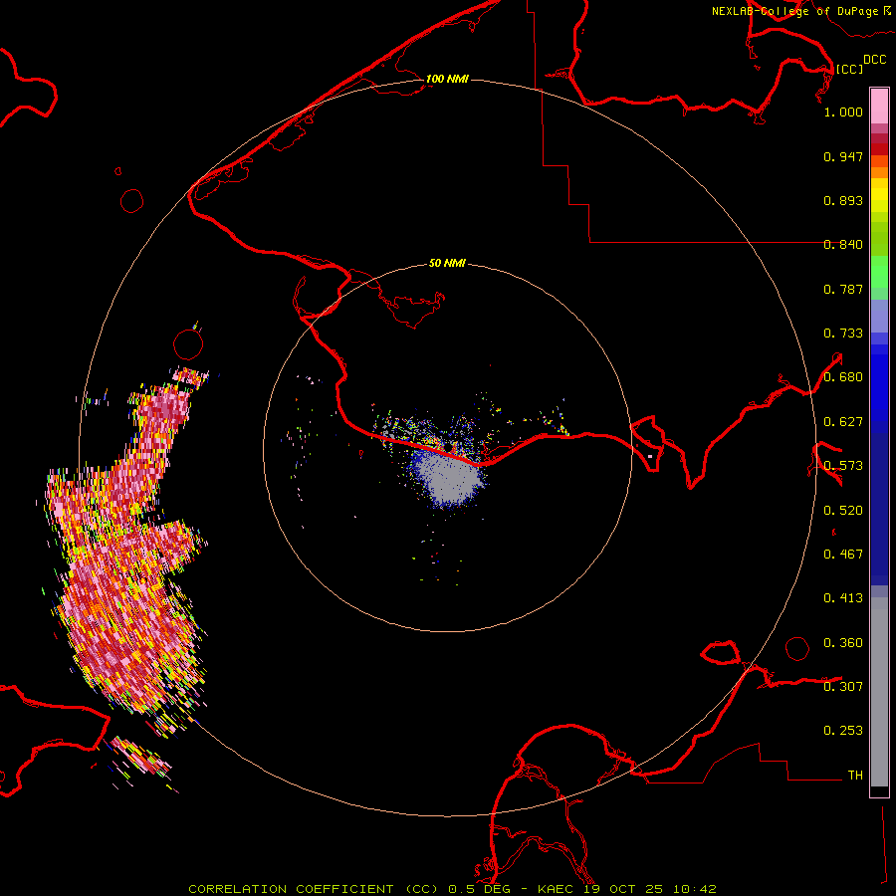Select the 0.253 legend value
The width and height of the screenshot is (896, 896).
pyautogui.click(x=842, y=731)
